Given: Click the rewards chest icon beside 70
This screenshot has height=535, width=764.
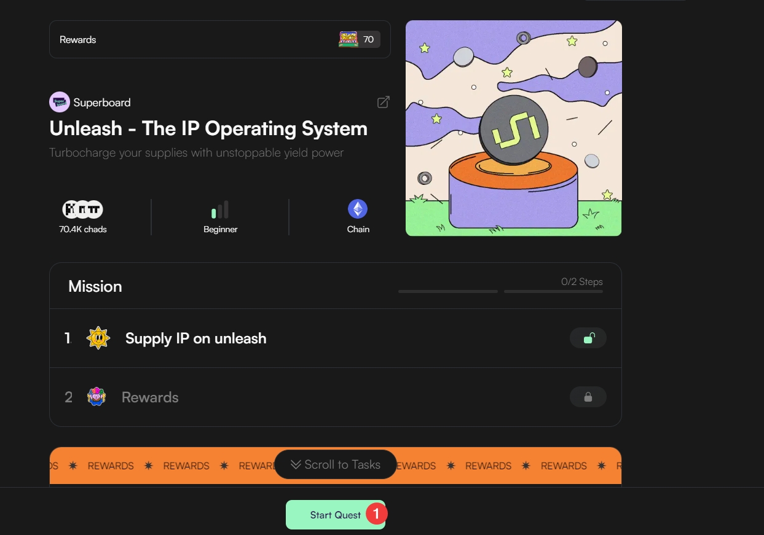Looking at the screenshot, I should (x=349, y=39).
